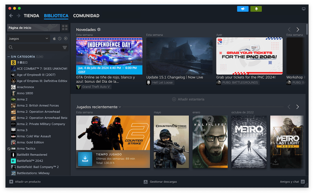Click the Gestionar descargas label
Viewport: 314px width, 194px height.
(x=163, y=182)
